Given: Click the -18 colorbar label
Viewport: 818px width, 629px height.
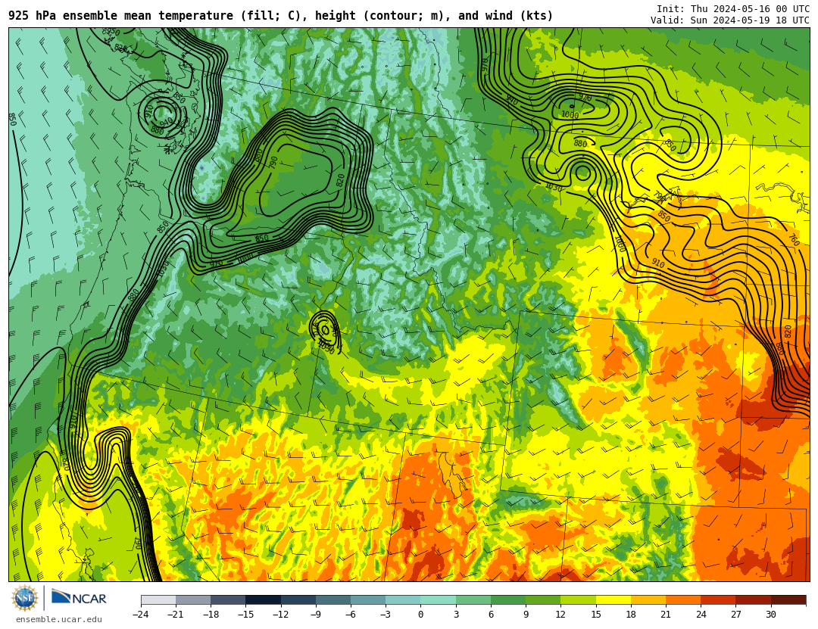Looking at the screenshot, I should pyautogui.click(x=211, y=615).
